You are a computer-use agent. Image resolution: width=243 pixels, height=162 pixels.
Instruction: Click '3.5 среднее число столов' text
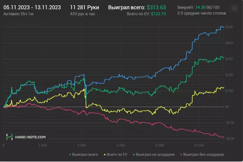point(201,13)
